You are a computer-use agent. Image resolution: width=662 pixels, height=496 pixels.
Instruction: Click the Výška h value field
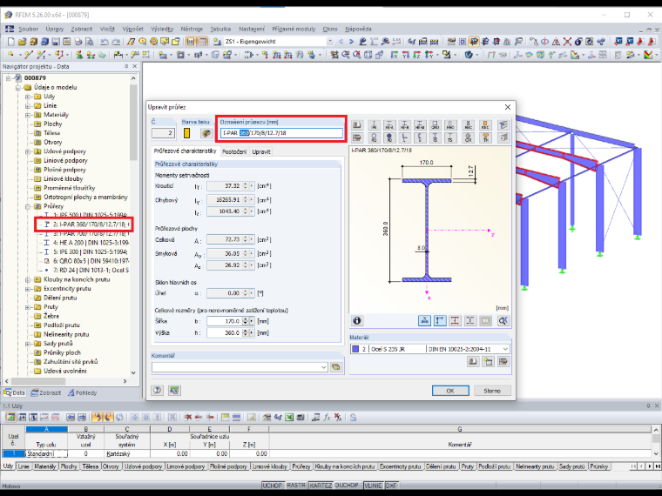(224, 332)
